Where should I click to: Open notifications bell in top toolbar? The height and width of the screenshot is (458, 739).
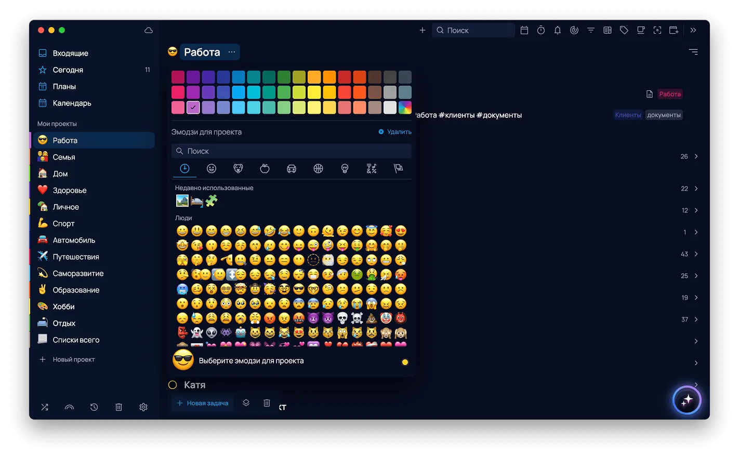[x=558, y=30]
